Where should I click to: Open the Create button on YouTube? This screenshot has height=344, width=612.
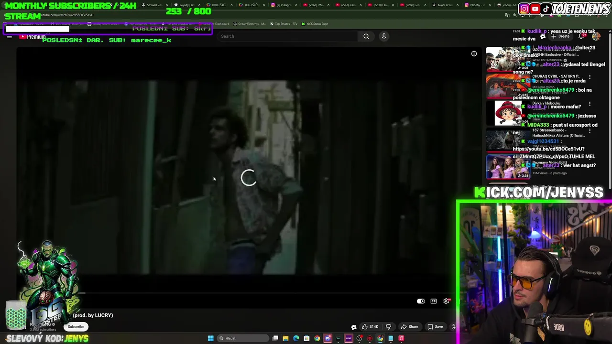[x=560, y=36]
